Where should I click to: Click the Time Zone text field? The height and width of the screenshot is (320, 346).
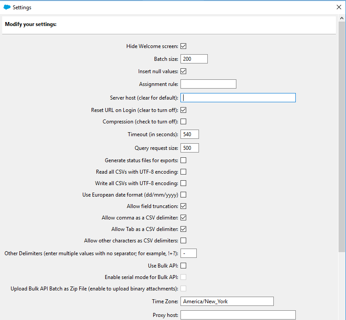pyautogui.click(x=227, y=301)
